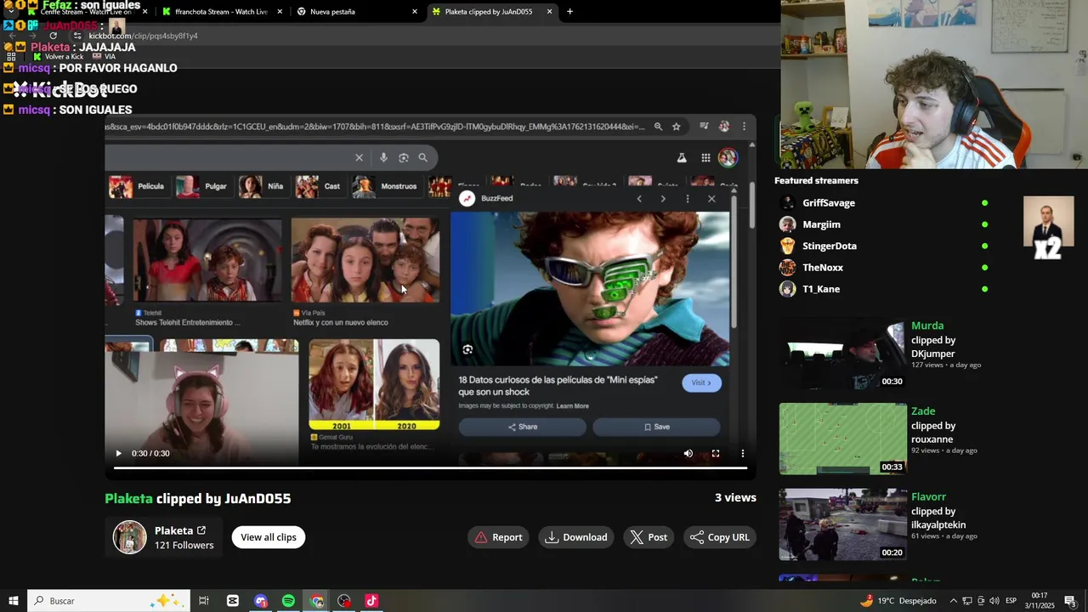Screen dimensions: 1088x612
Task: Close the Nueva pestaña tab
Action: (x=415, y=12)
